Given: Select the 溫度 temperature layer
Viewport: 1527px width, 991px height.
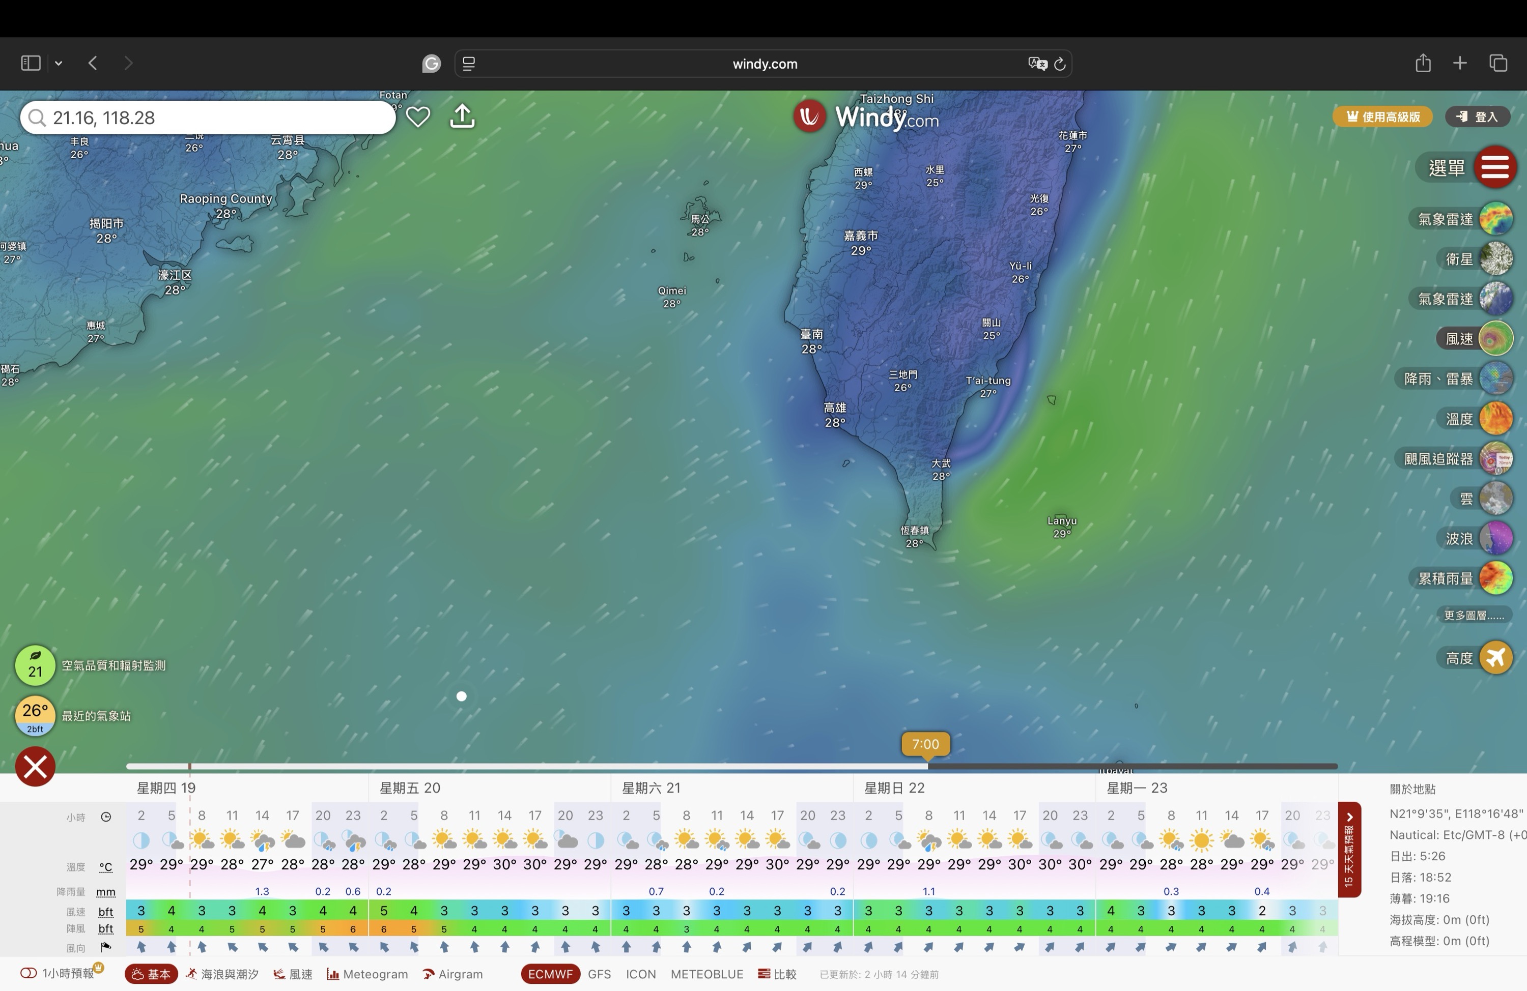Looking at the screenshot, I should (x=1496, y=418).
